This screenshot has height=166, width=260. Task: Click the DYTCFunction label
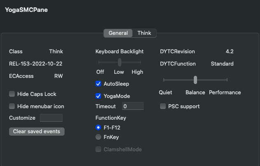pos(178,64)
